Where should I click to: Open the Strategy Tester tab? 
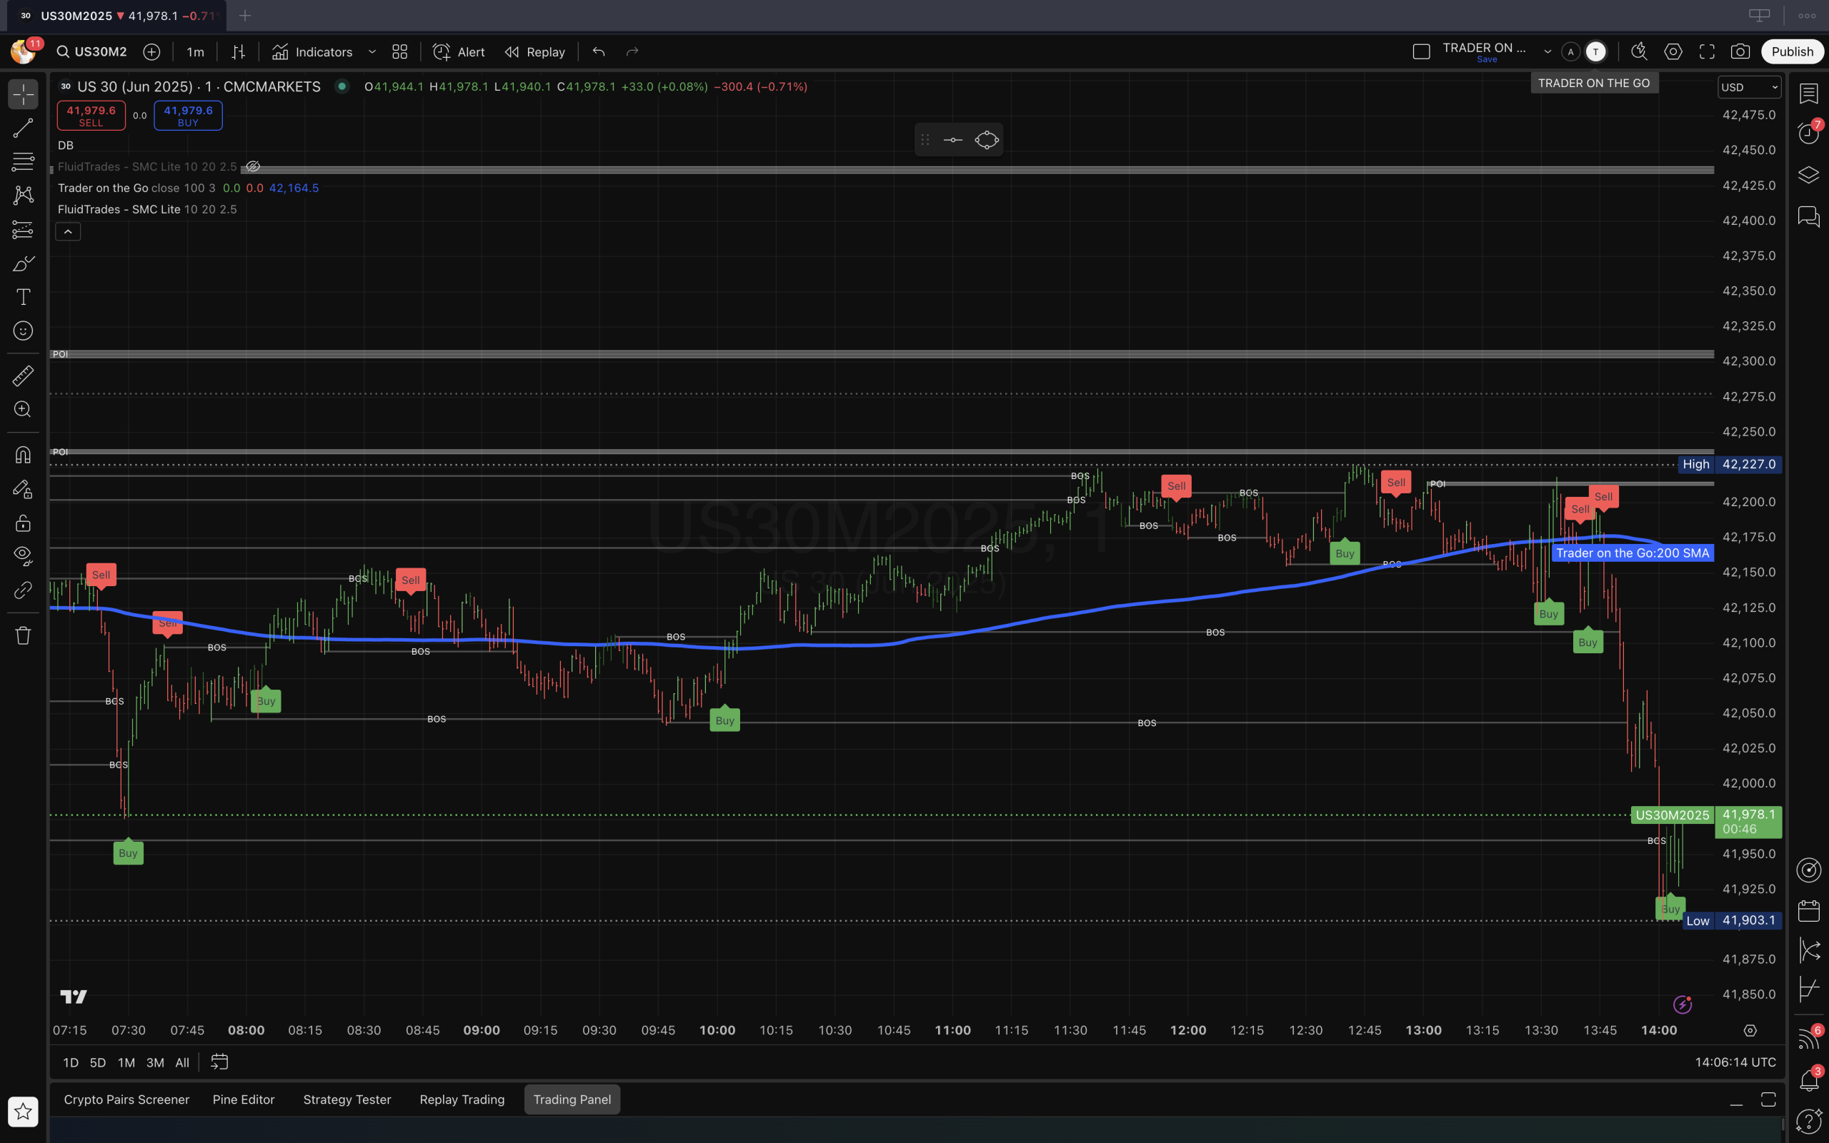[x=347, y=1099]
